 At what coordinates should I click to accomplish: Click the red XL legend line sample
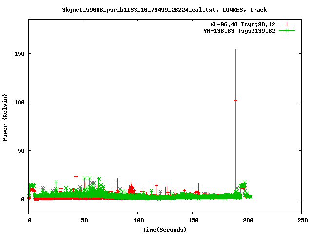[x=287, y=24]
